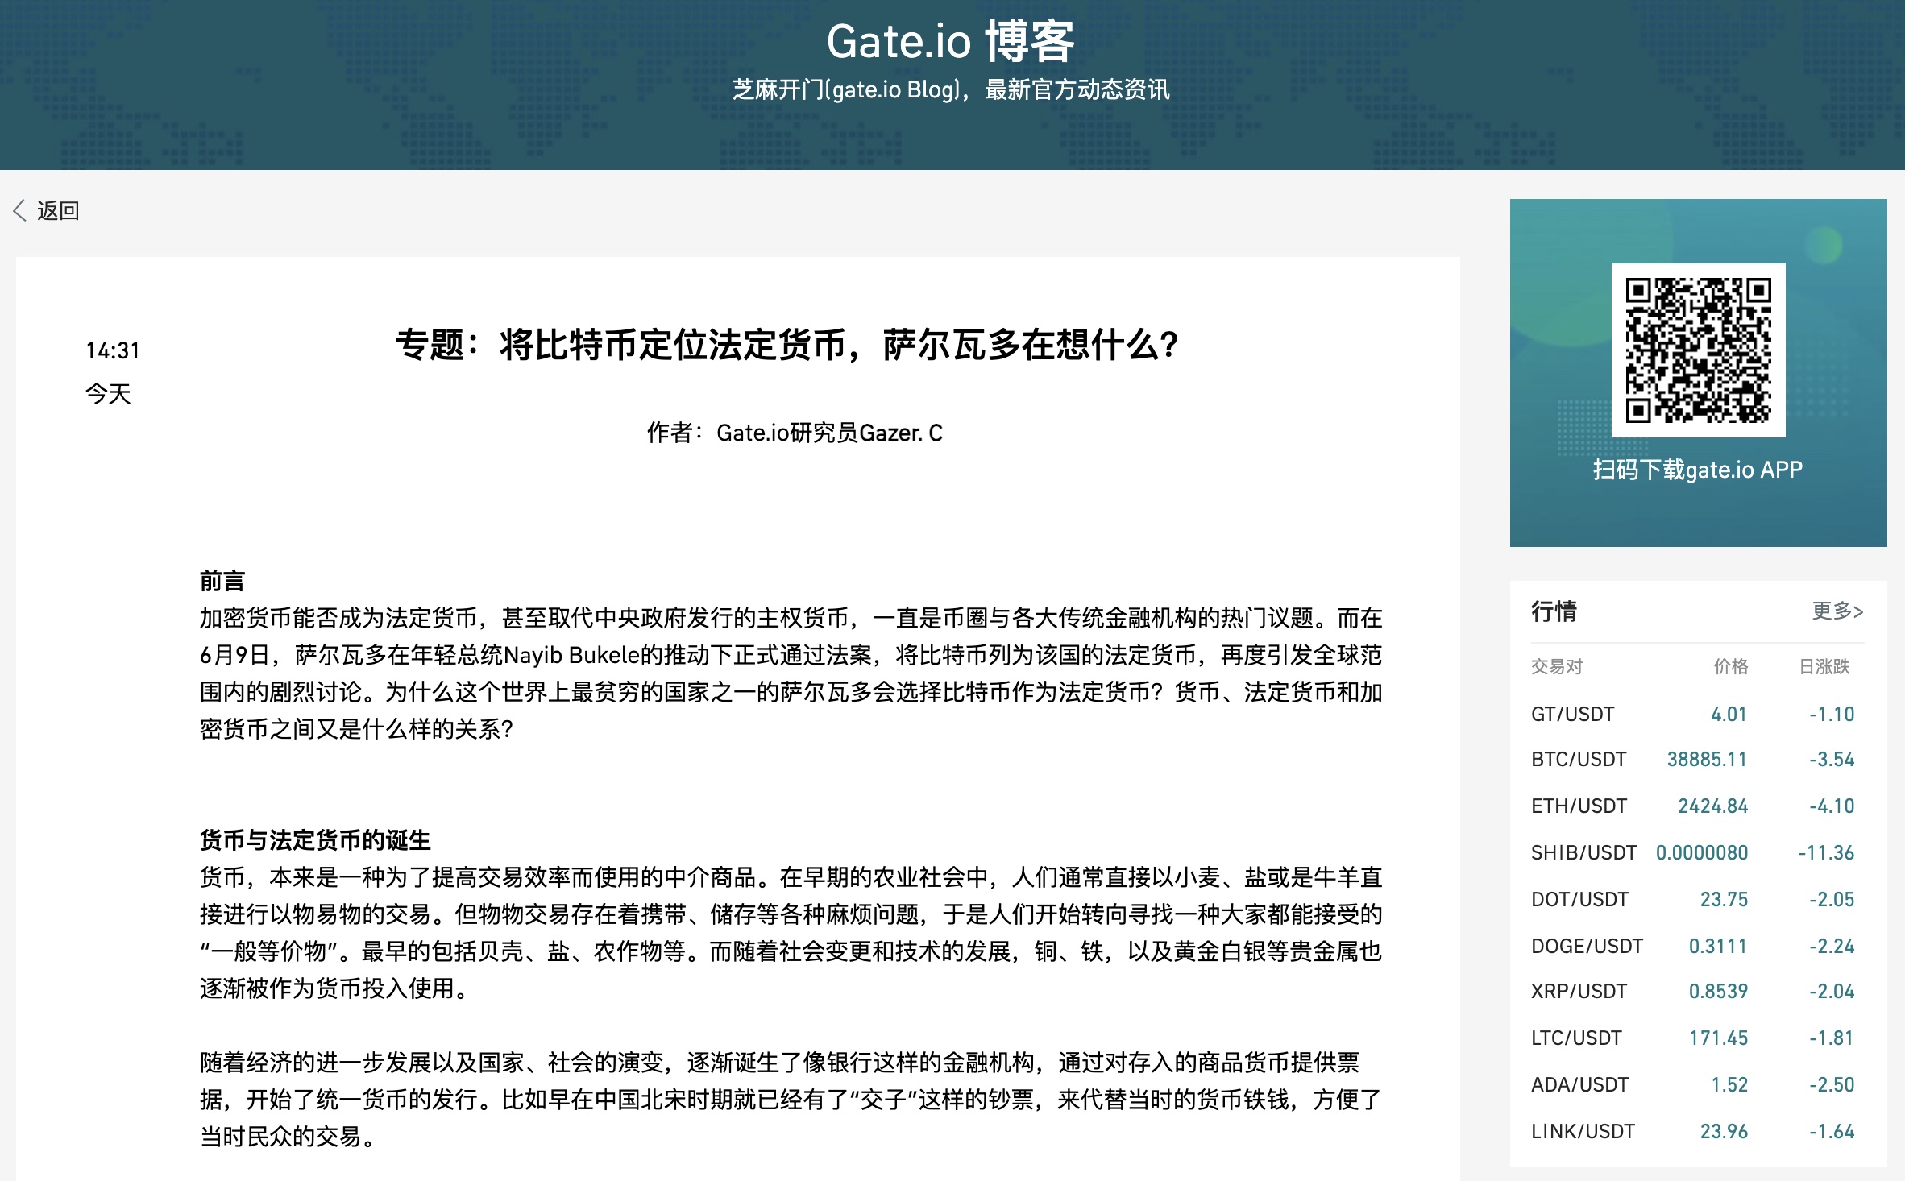This screenshot has height=1181, width=1905.
Task: Click the BTC price 38885.11
Action: point(1707,760)
